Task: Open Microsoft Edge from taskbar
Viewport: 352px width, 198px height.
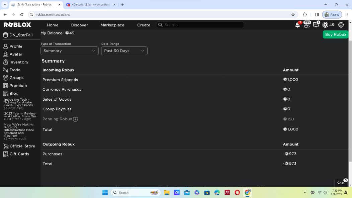Action: pos(217,193)
